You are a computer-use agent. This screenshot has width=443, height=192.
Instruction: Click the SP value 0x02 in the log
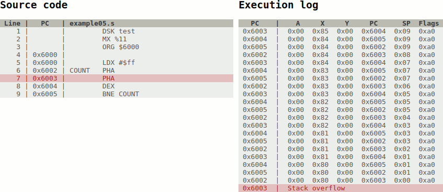402,149
